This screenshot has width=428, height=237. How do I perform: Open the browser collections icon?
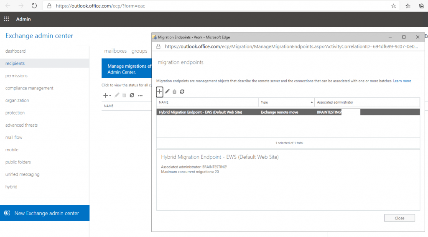(x=421, y=6)
